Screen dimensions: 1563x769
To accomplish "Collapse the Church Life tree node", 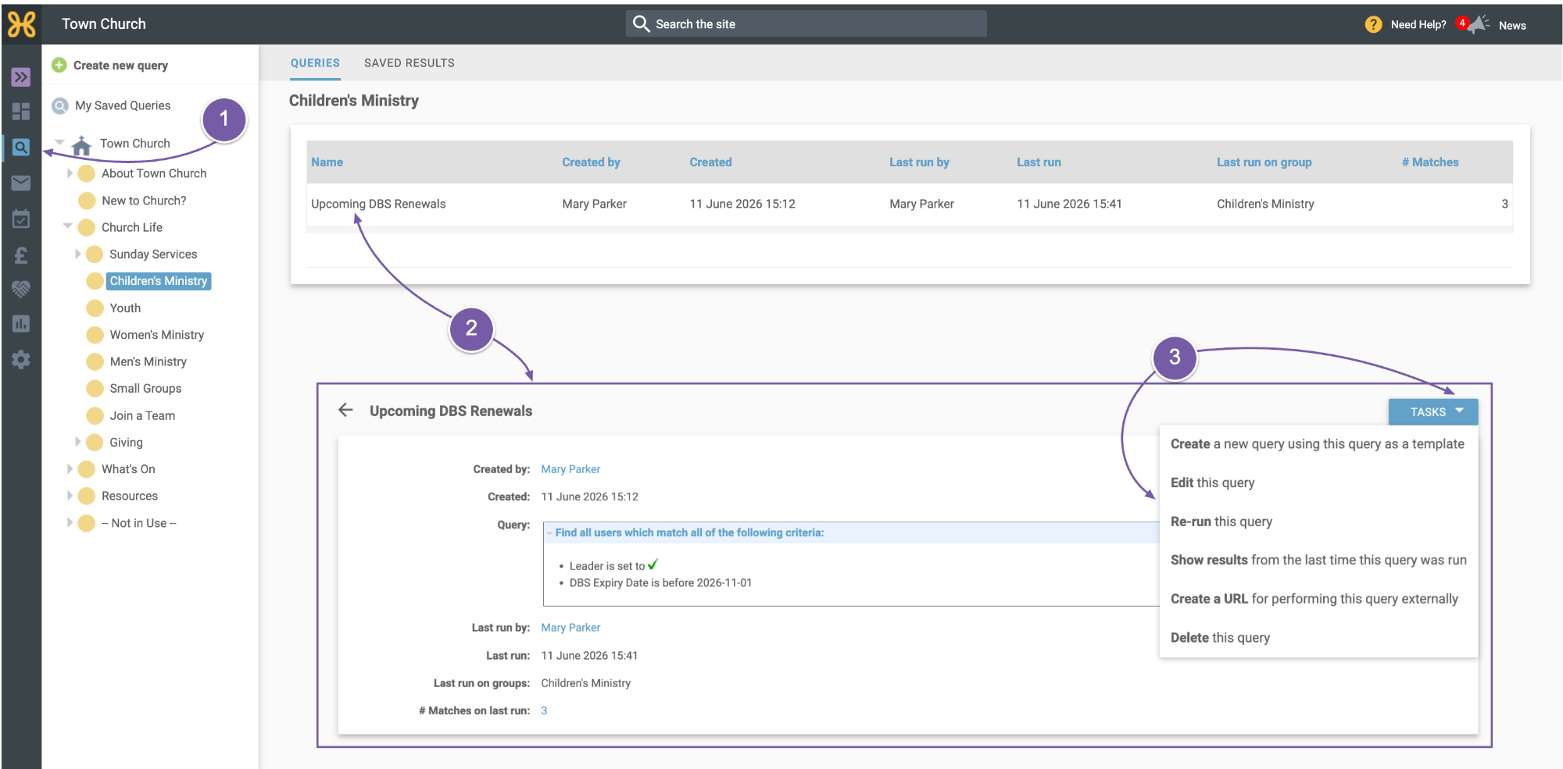I will point(68,226).
